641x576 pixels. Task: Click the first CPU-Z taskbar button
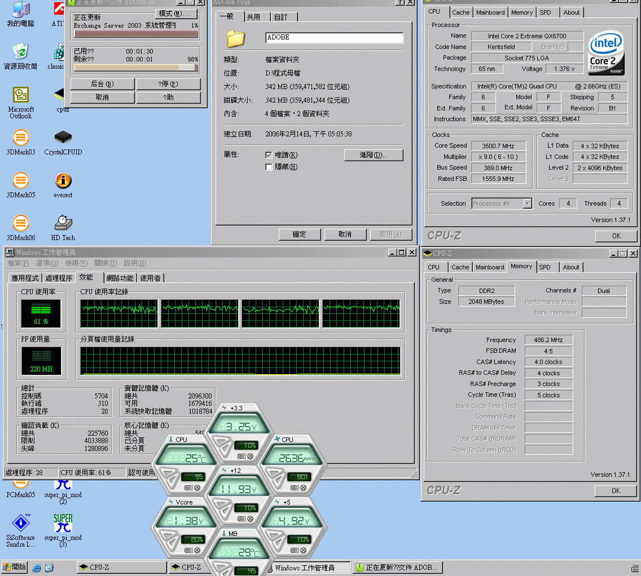pos(122,568)
